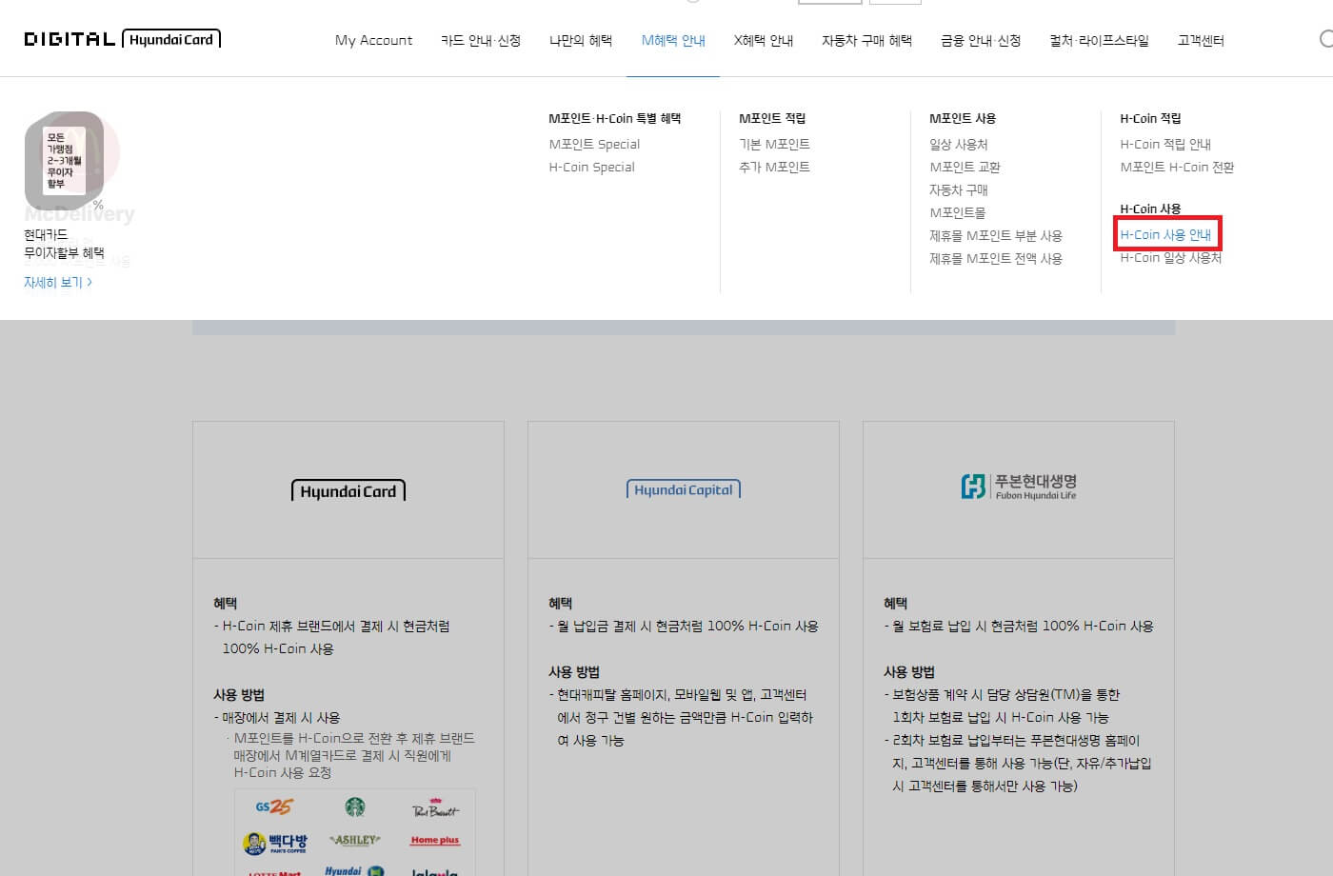1333x876 pixels.
Task: Click the ASHLEY brand logo
Action: coord(355,841)
